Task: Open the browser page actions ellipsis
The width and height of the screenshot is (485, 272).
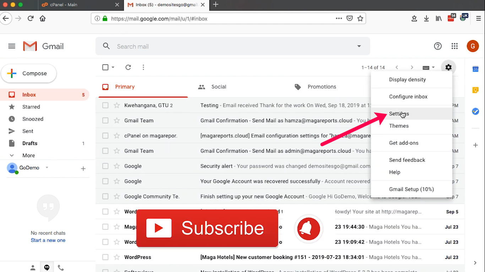Action: click(339, 18)
